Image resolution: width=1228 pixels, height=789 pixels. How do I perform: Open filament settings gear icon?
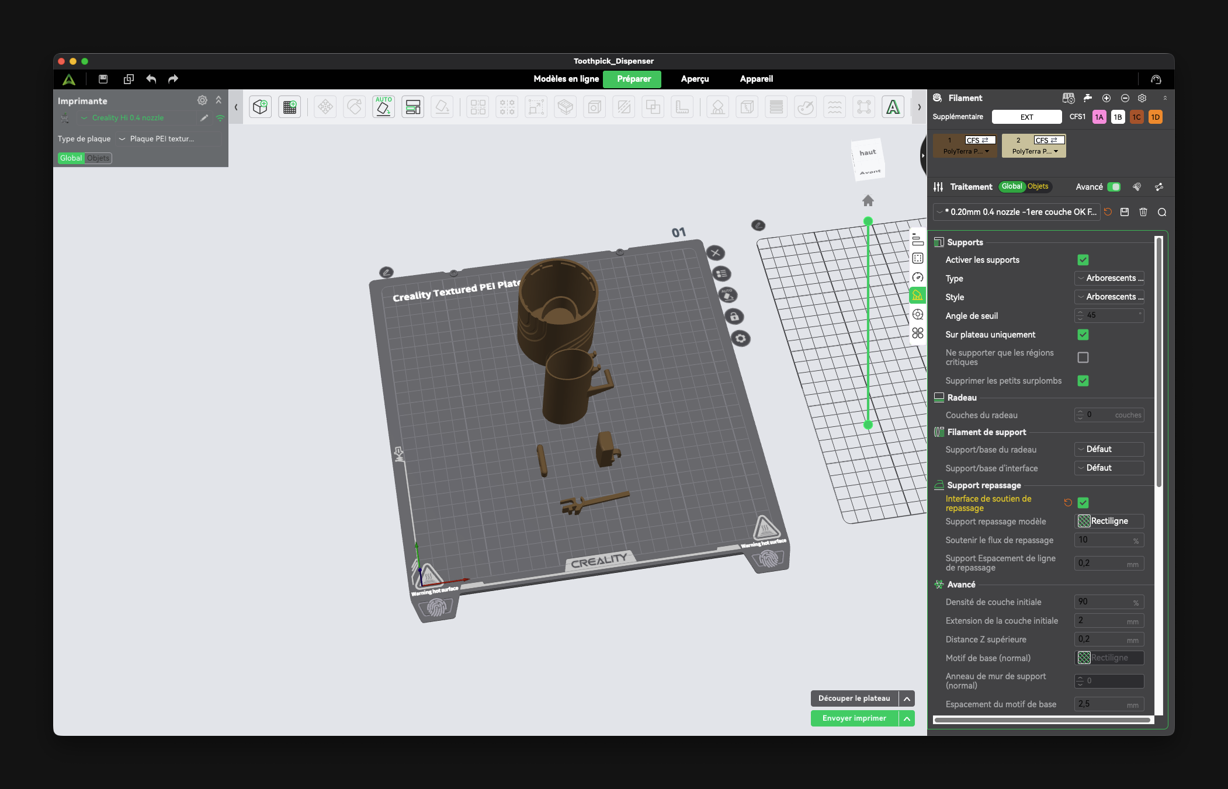point(1142,98)
